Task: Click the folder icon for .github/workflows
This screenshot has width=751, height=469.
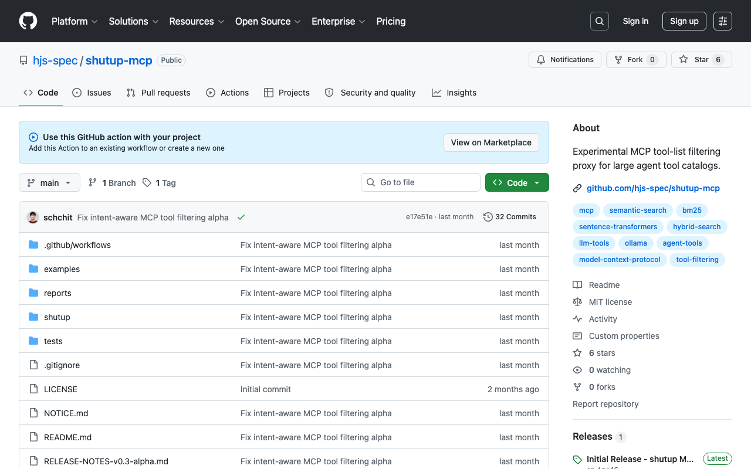Action: pos(33,245)
